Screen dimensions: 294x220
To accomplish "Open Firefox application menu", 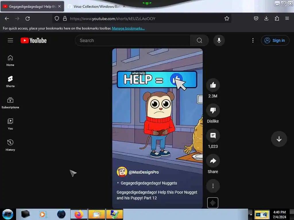I will pyautogui.click(x=287, y=19).
